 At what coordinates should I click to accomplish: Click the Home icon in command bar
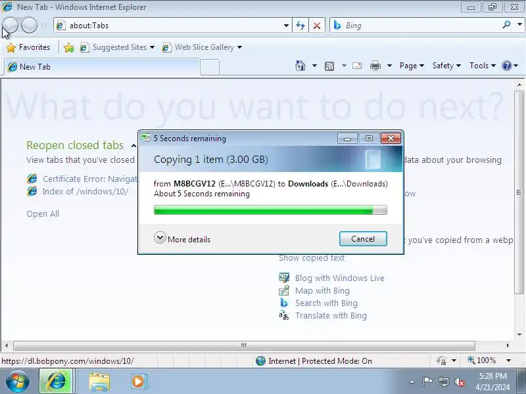pyautogui.click(x=300, y=66)
